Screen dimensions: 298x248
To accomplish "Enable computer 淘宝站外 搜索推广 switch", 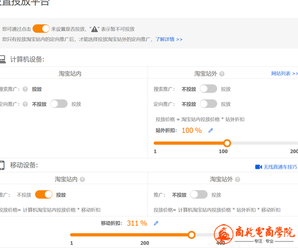I will tap(208, 89).
